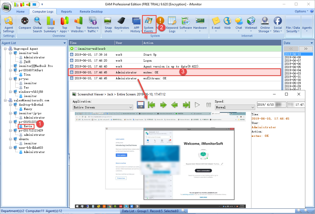Switch to the Computer Logs tab

point(43,12)
